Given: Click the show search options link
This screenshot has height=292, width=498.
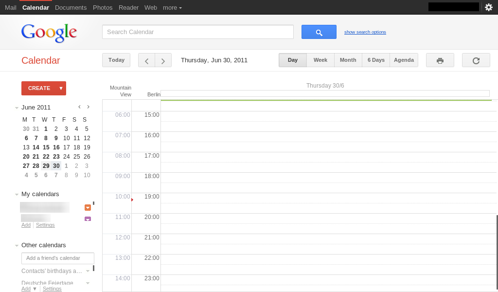Looking at the screenshot, I should (365, 32).
